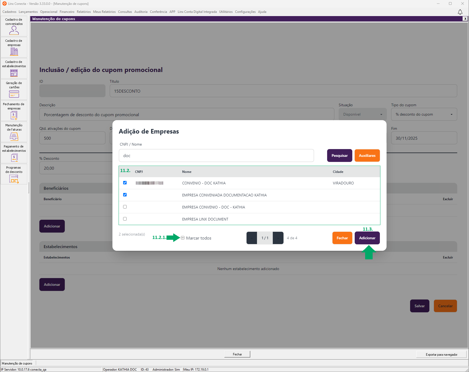Screen dimensions: 469x372
Task: Click the CONVENIO - DOC KATHIA row name
Action: (x=204, y=183)
